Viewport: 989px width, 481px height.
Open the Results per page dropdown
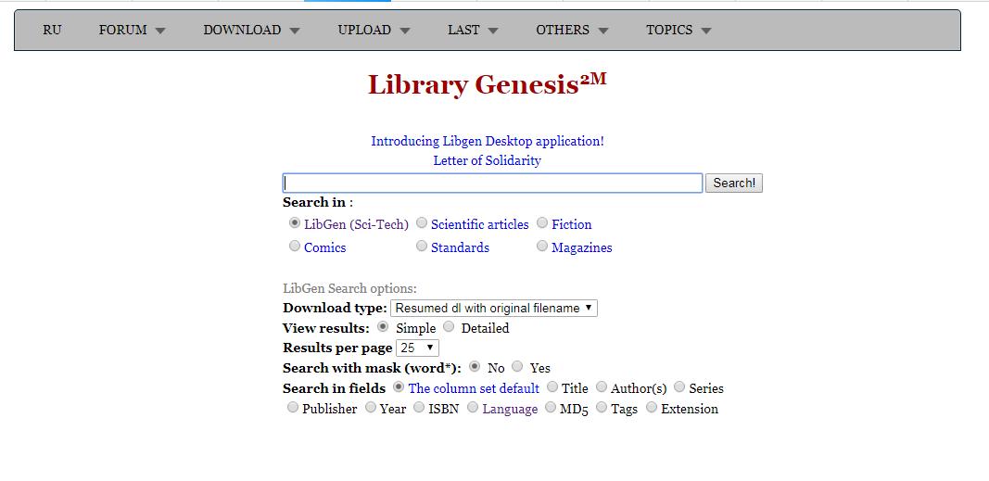417,348
